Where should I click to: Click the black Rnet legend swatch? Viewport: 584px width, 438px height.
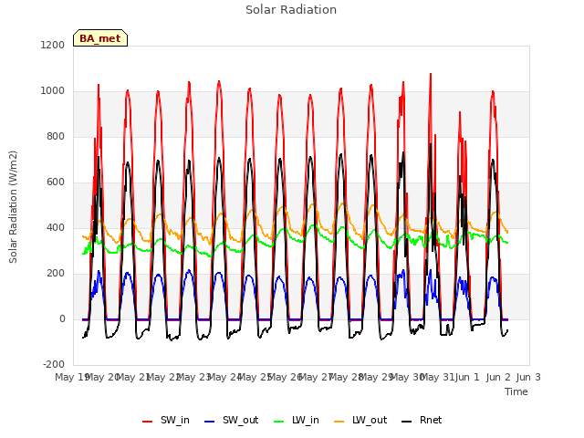point(407,422)
